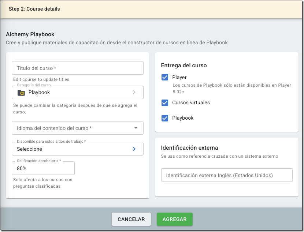
Task: Toggle the Cursos virtuales checkbox
Action: 165,103
